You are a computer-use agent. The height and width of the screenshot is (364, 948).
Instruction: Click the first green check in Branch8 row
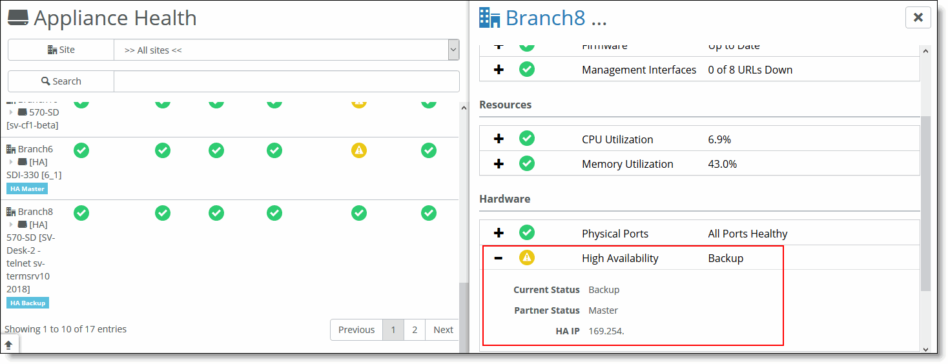tap(81, 213)
